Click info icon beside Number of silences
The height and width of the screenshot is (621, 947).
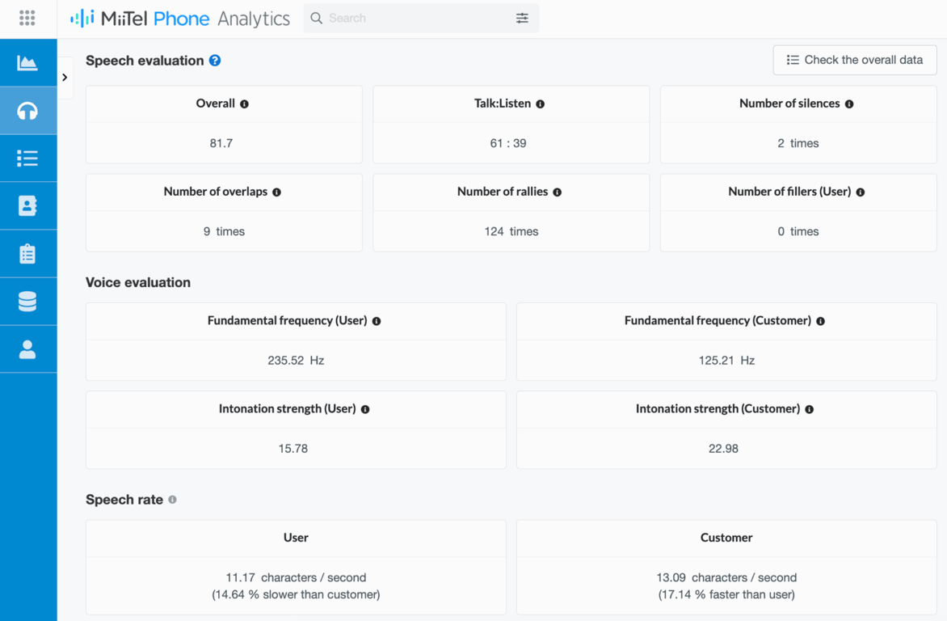point(849,104)
